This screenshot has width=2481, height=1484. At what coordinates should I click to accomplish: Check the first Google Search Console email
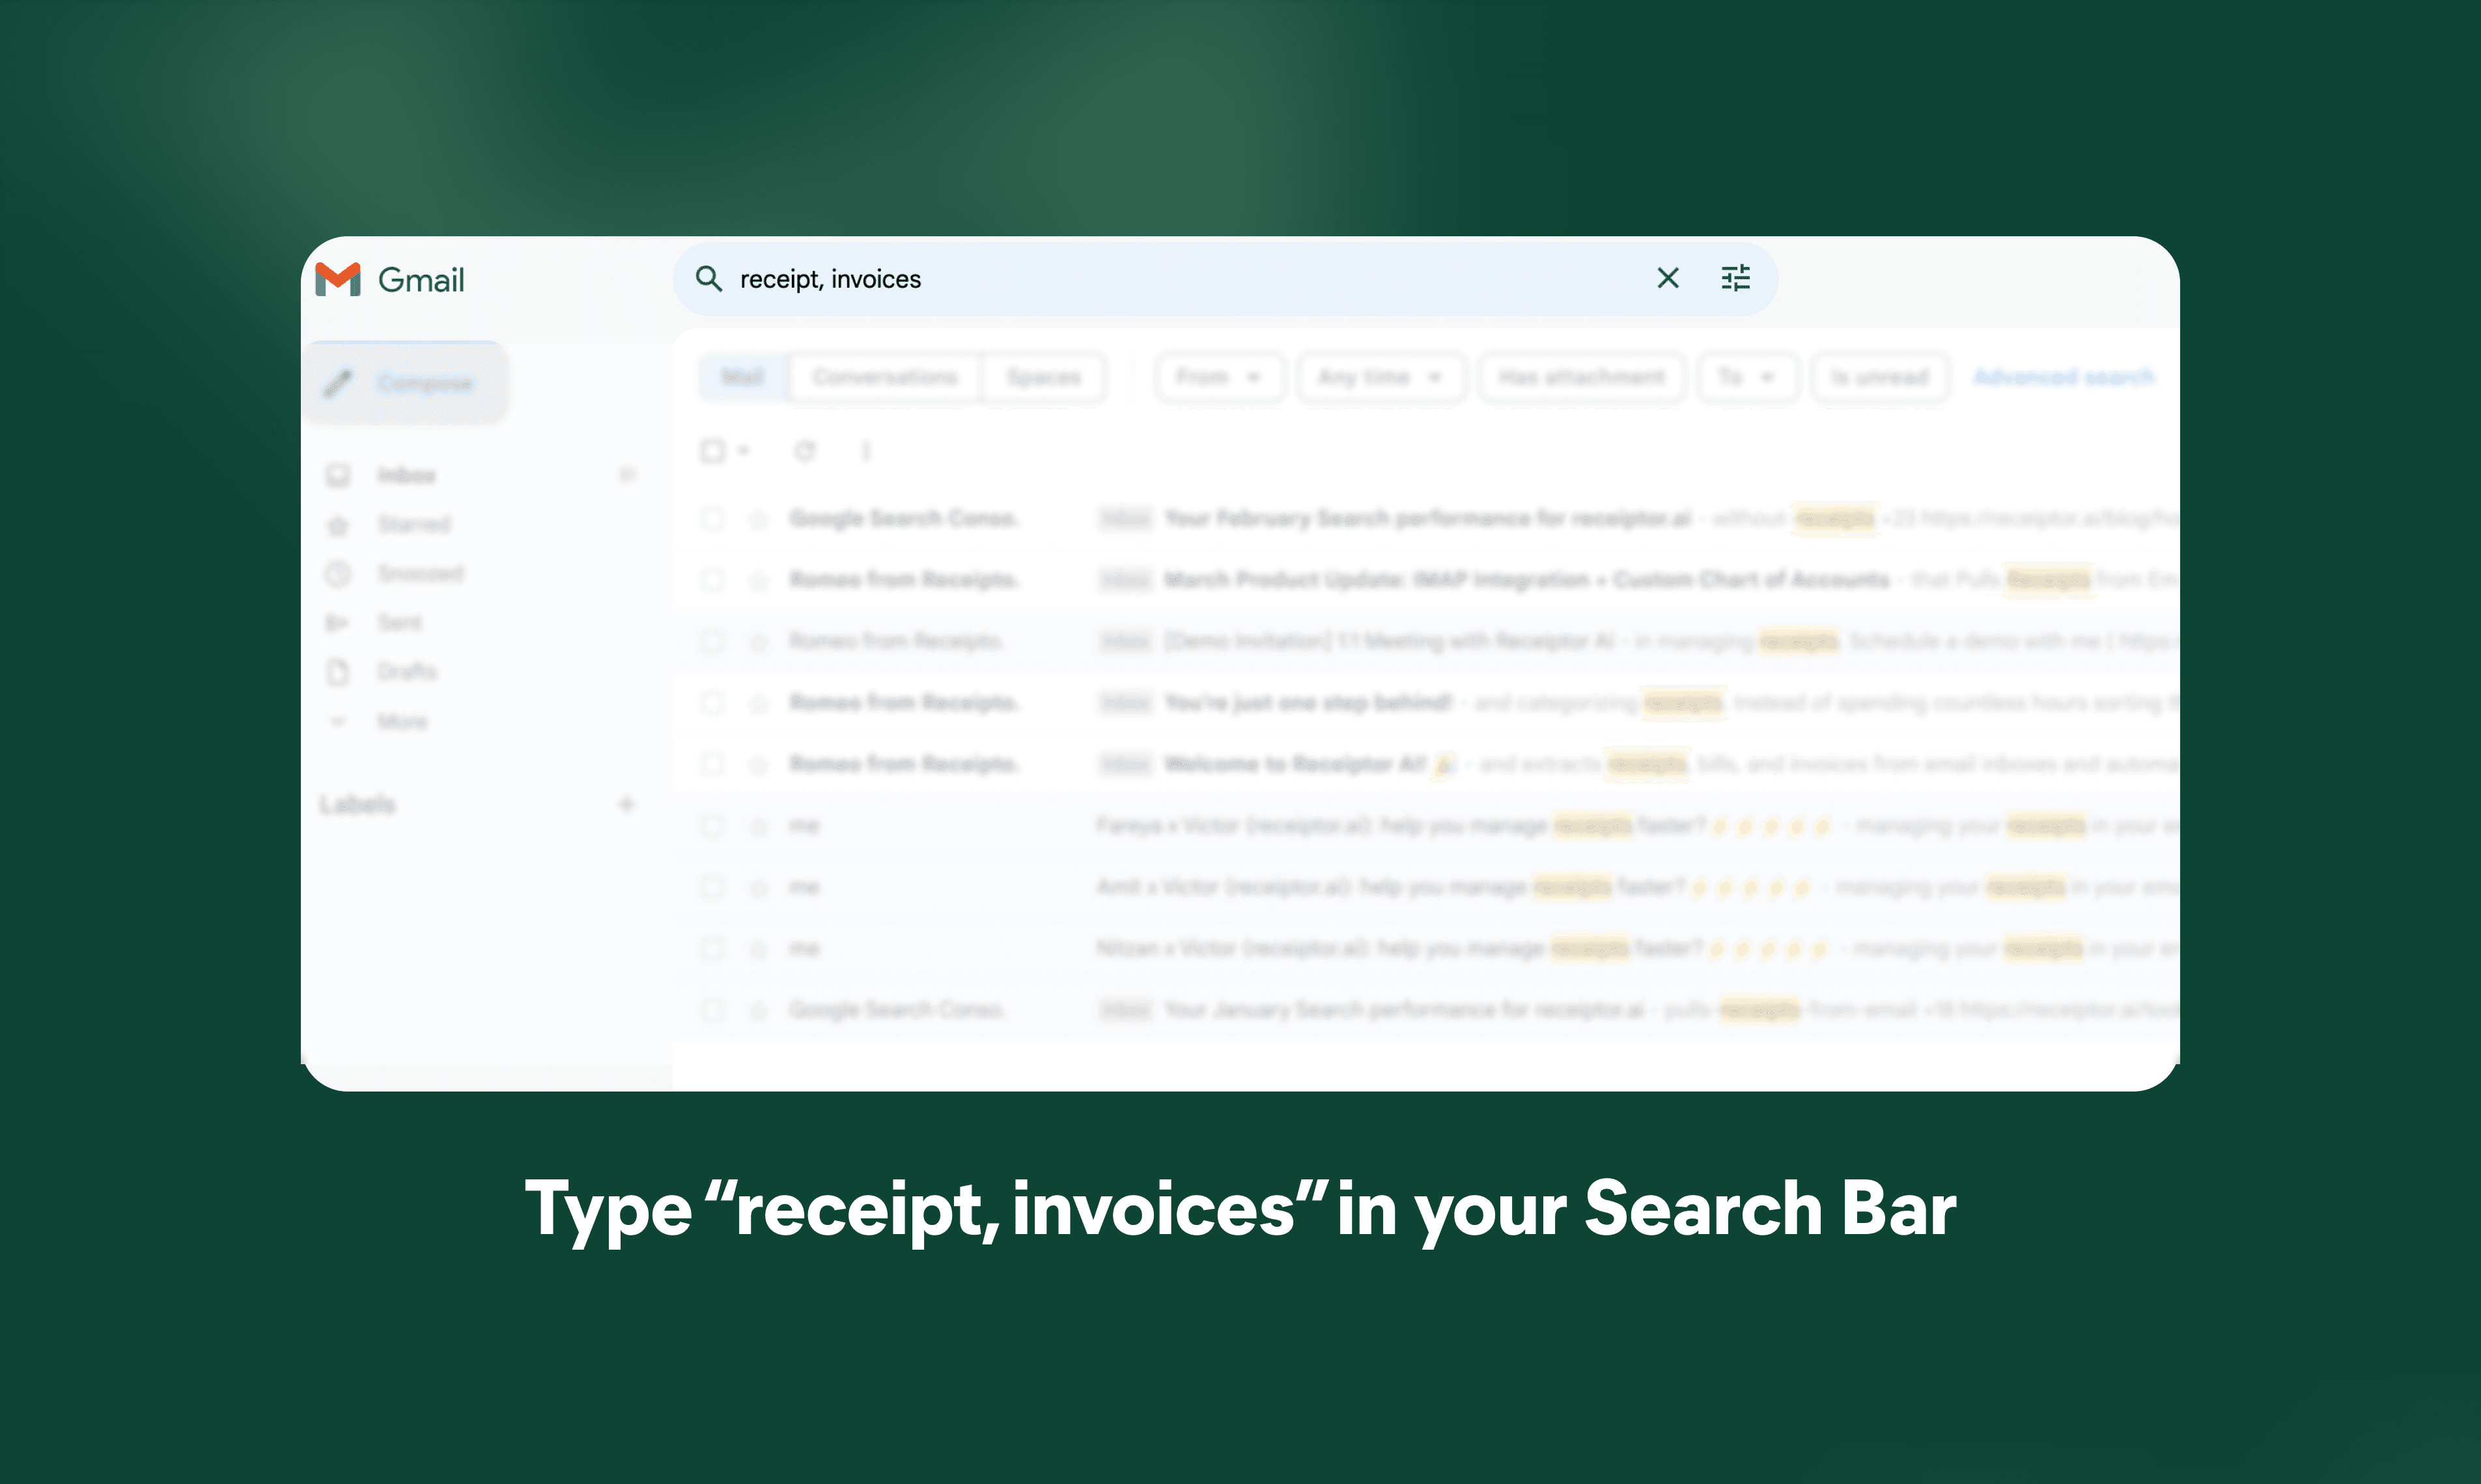click(x=712, y=518)
